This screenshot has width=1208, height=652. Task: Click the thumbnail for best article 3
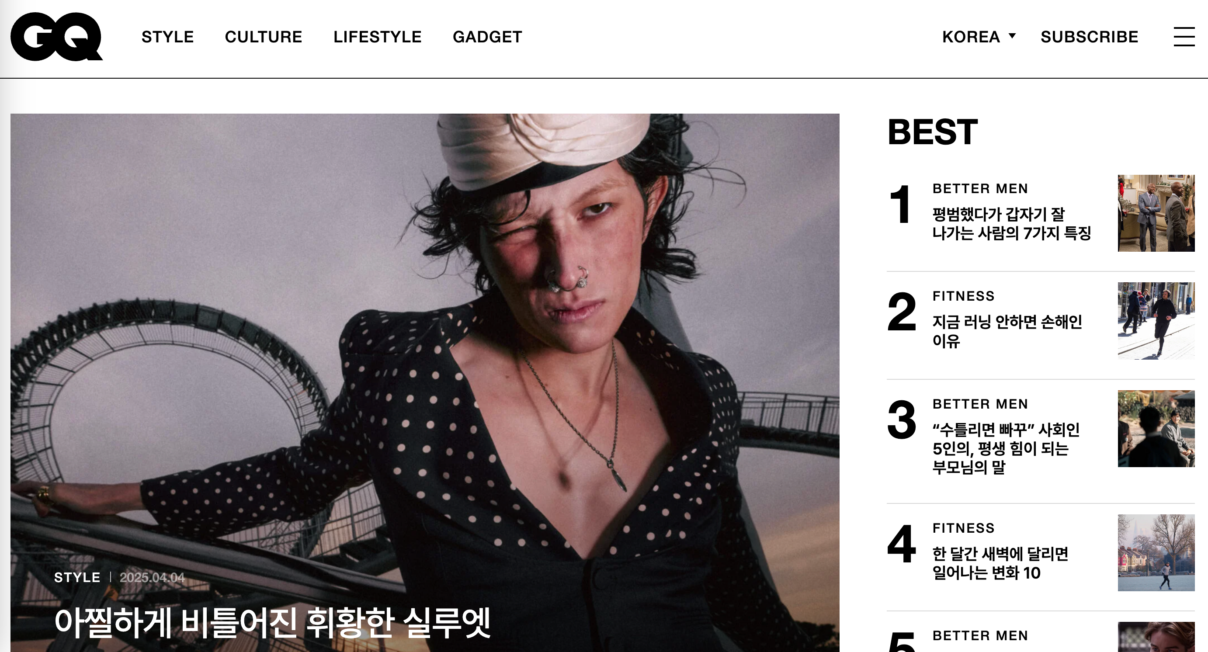(x=1156, y=428)
